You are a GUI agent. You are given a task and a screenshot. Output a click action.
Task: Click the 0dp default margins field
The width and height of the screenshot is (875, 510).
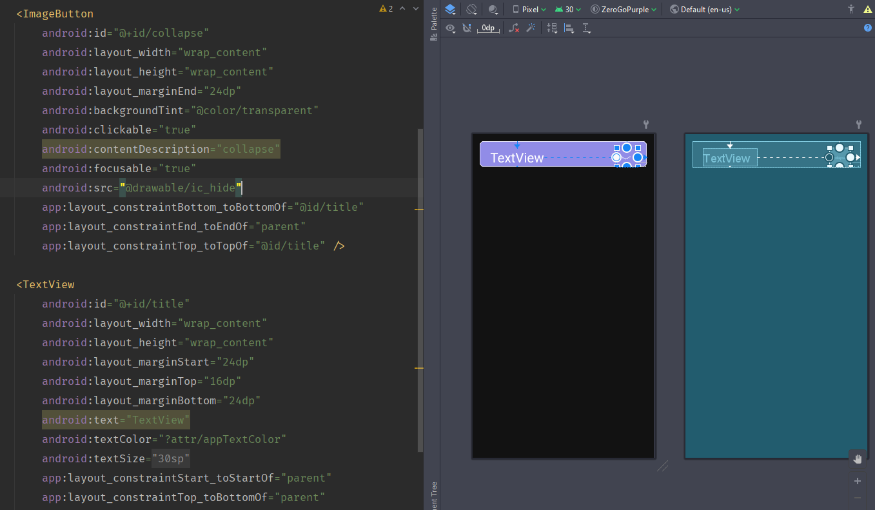click(487, 28)
